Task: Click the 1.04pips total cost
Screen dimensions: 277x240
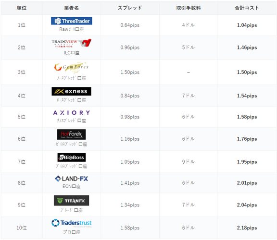Action: coord(247,25)
